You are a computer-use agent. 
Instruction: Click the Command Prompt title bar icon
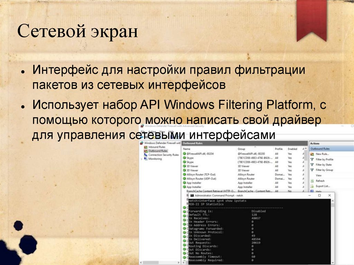click(x=192, y=196)
